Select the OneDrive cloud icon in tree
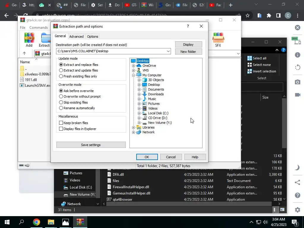304x228 pixels. click(x=139, y=66)
